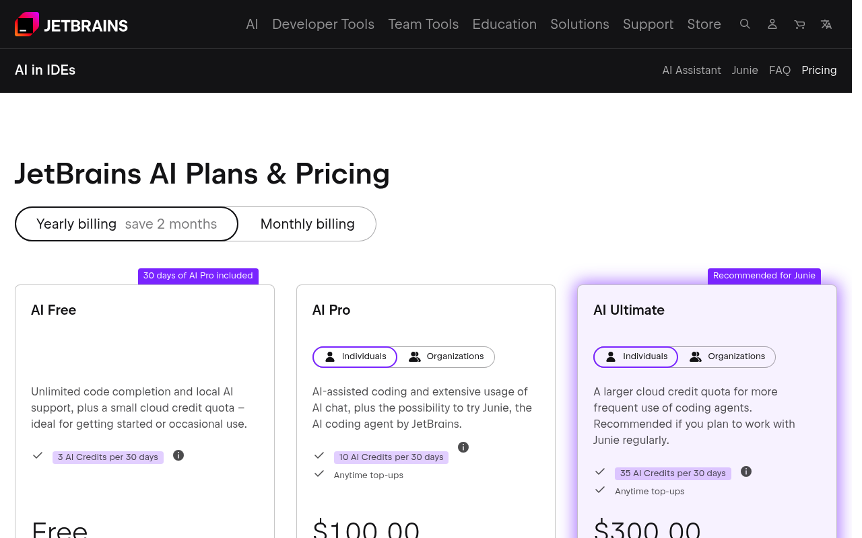
Task: Click the user account profile icon
Action: (772, 24)
